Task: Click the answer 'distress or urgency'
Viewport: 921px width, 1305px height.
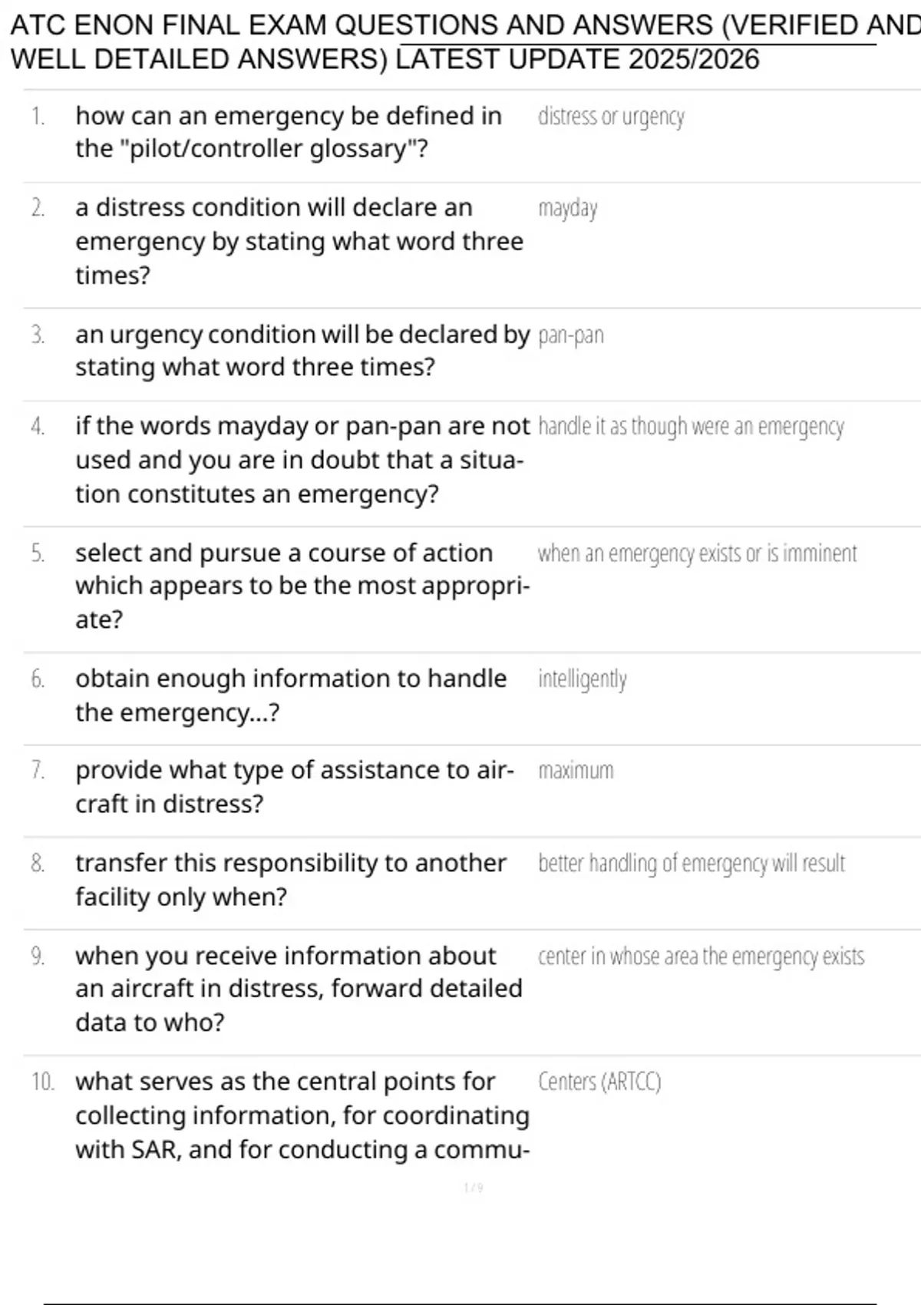Action: 611,117
